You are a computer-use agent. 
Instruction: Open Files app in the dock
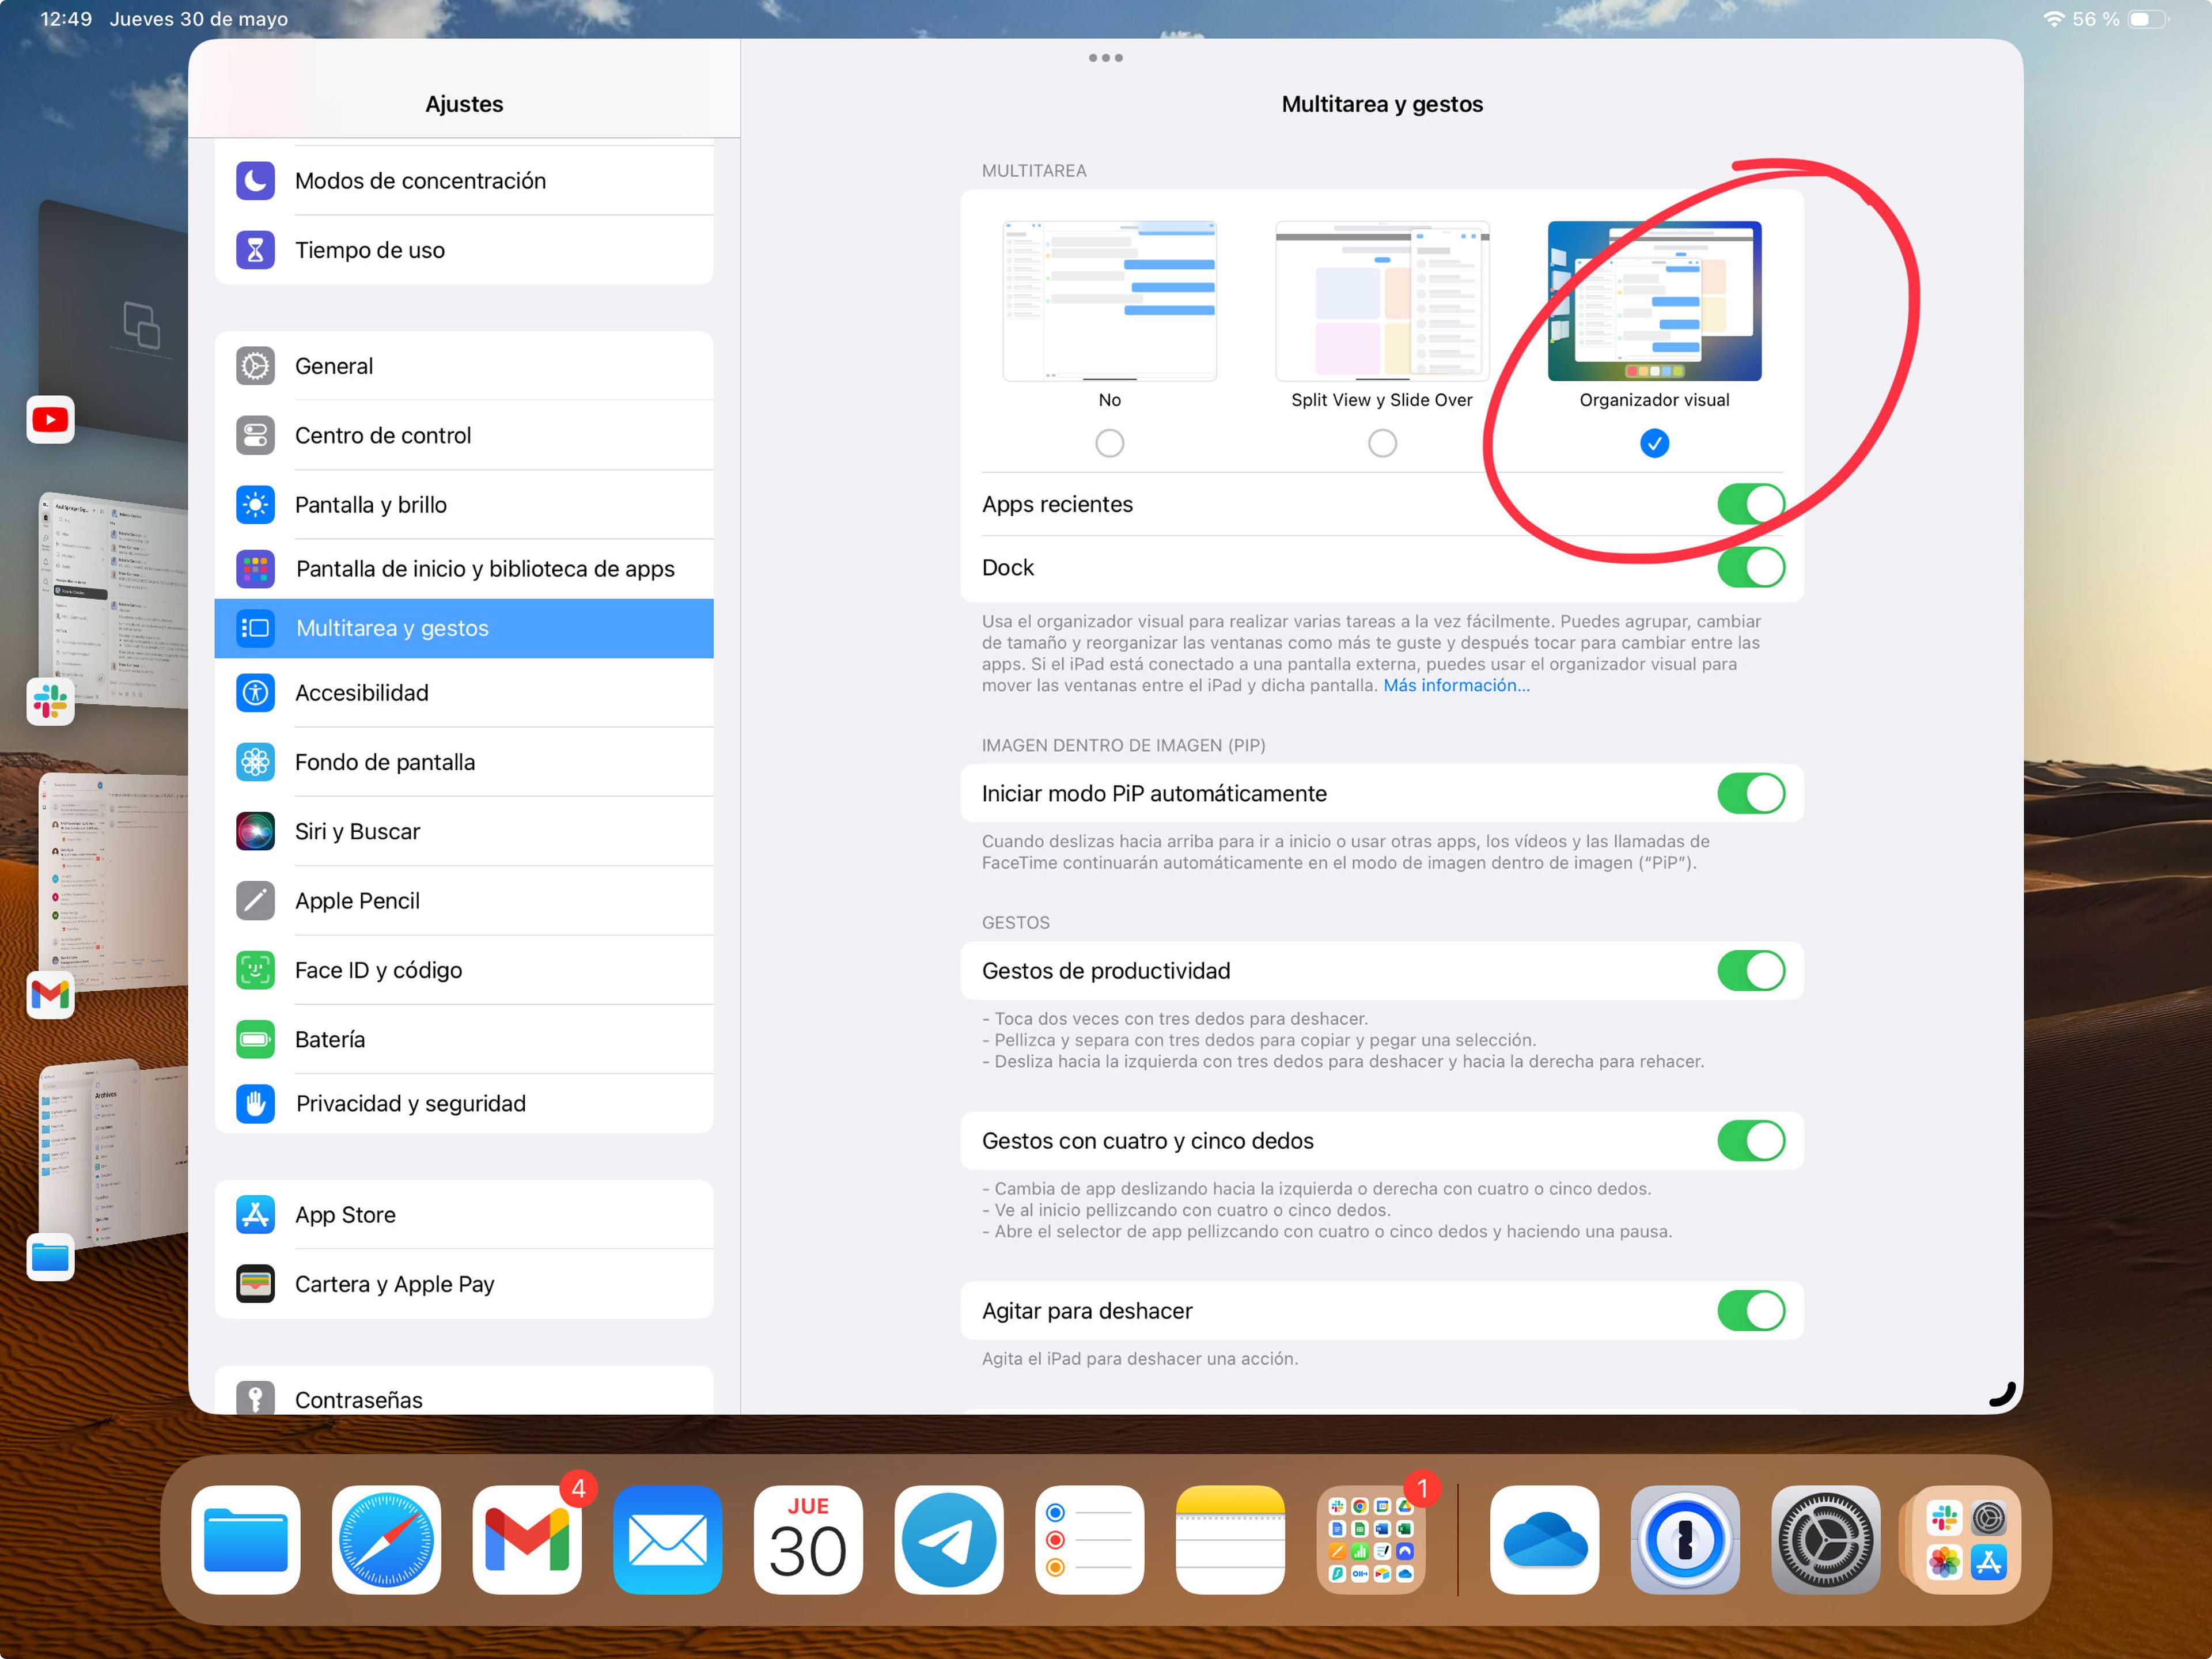pos(246,1539)
